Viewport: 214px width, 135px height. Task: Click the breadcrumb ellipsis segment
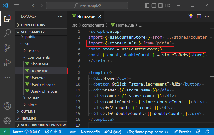point(140,25)
